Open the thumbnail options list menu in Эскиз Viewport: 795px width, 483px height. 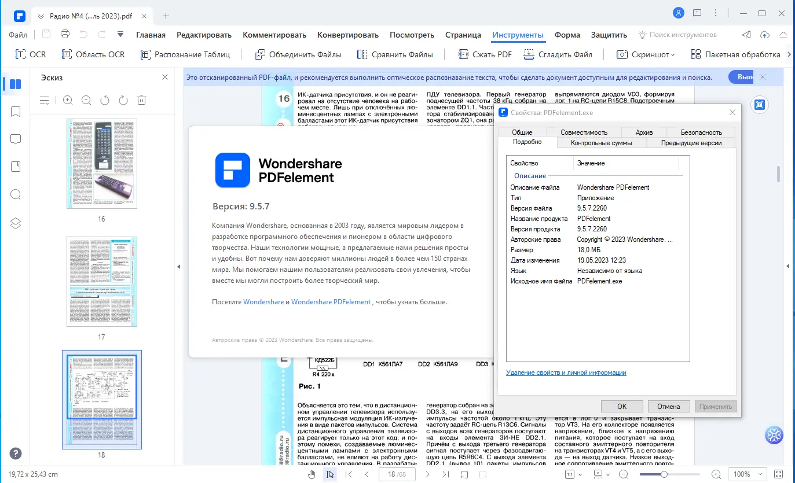point(45,100)
